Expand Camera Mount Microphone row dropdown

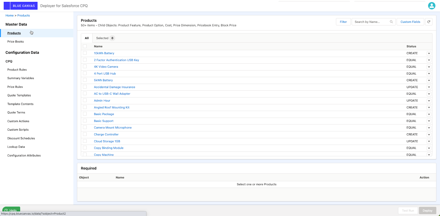coord(429,128)
